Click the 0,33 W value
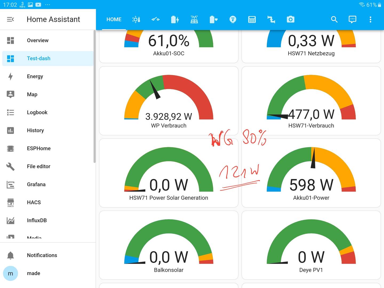384x288 pixels. click(x=311, y=41)
